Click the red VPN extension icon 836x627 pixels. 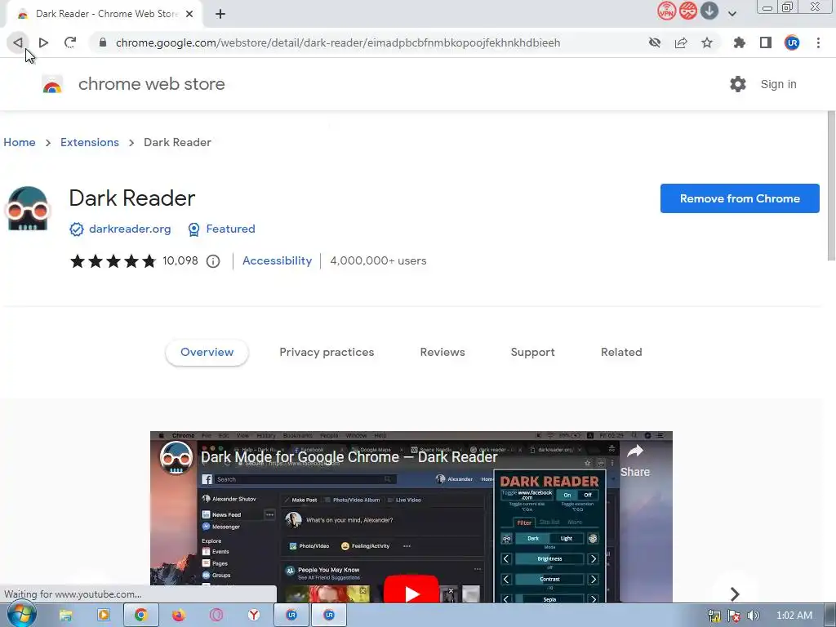tap(666, 11)
